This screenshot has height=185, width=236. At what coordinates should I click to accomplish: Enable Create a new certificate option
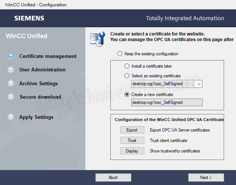(127, 95)
